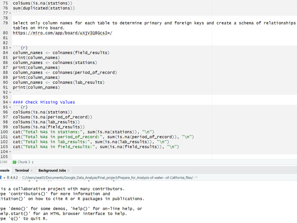This screenshot has width=297, height=223.
Task: Switch to the Console tab
Action: click(4, 170)
